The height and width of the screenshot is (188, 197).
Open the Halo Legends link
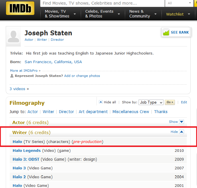pyautogui.click(x=27, y=151)
